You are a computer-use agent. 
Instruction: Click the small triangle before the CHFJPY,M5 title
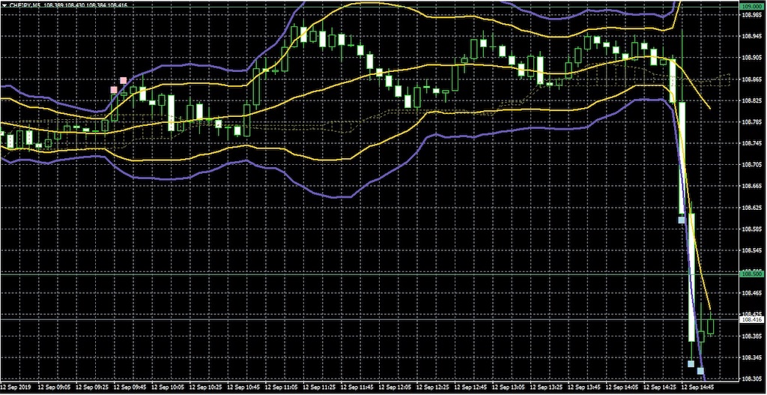(x=4, y=4)
